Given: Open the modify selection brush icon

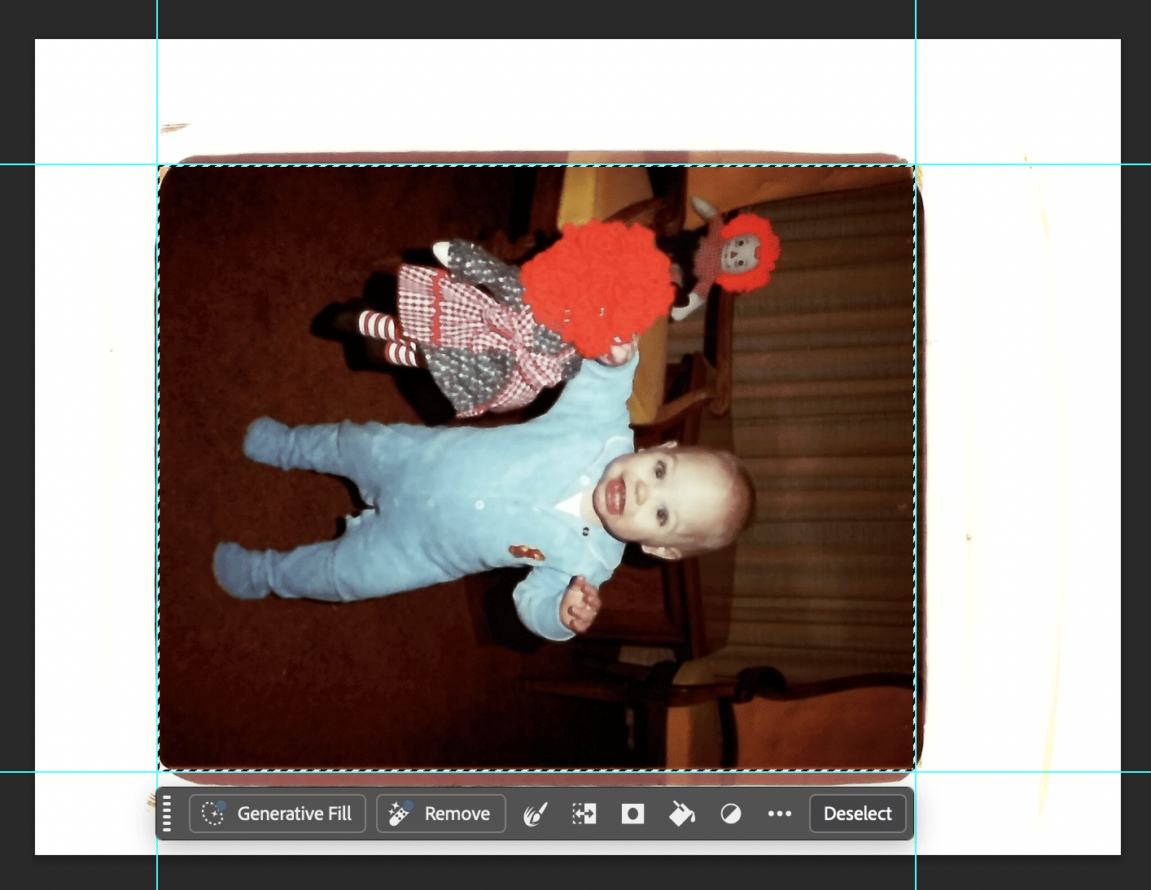Looking at the screenshot, I should click(535, 814).
